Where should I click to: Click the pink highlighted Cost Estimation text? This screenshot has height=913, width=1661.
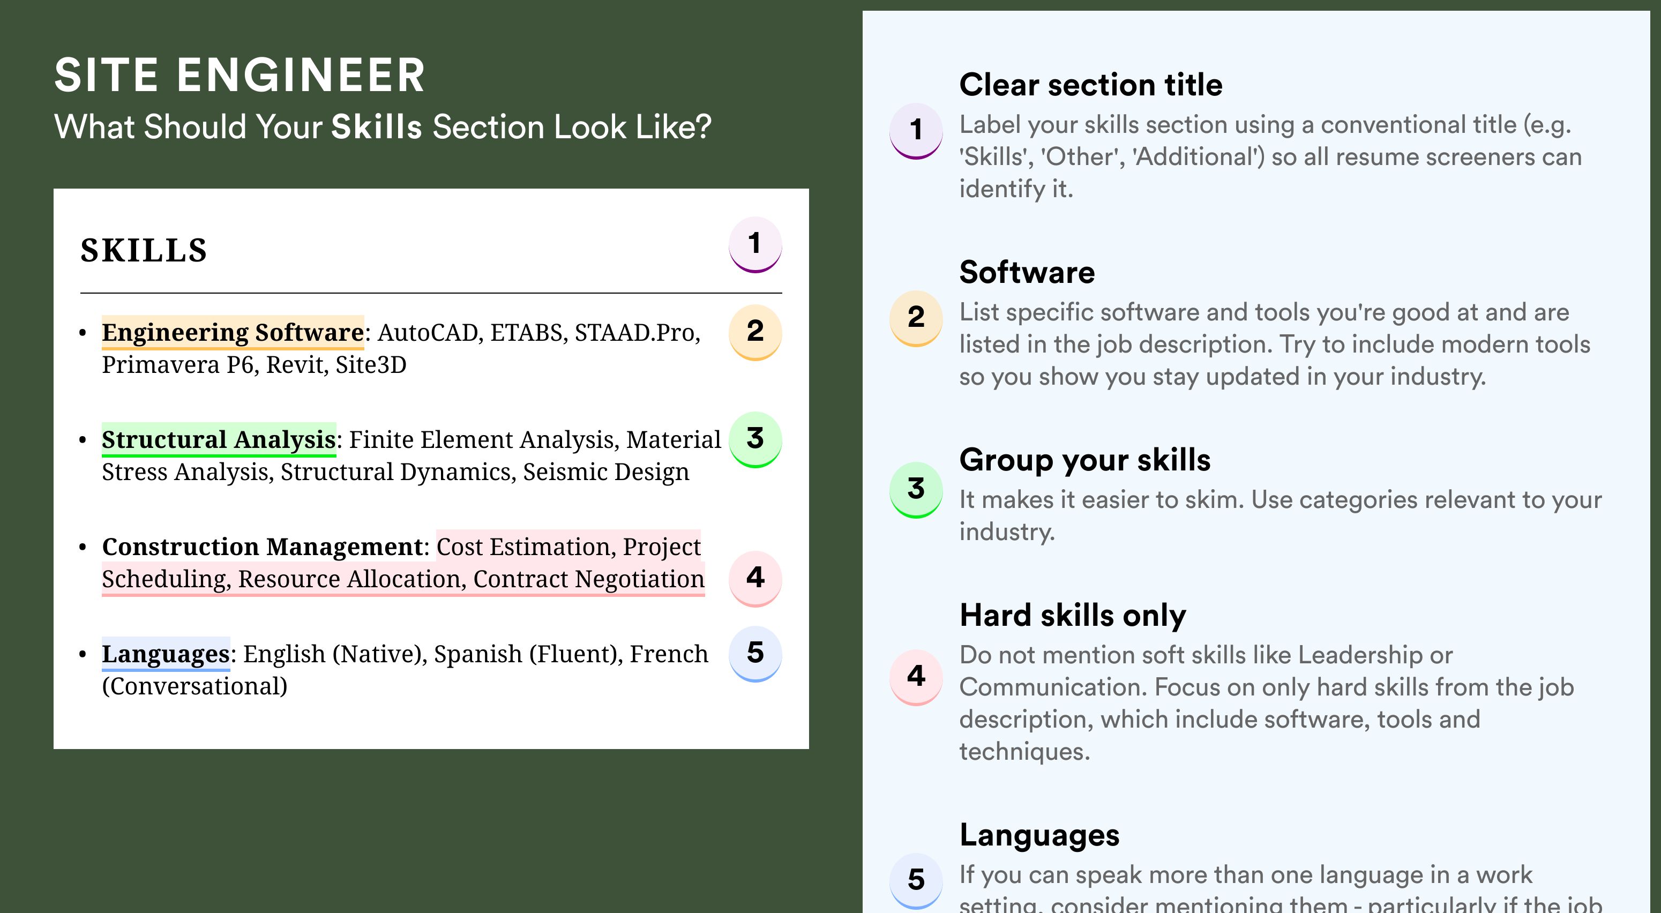(x=523, y=547)
